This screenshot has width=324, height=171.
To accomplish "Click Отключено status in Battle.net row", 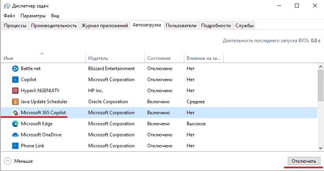I will point(160,69).
